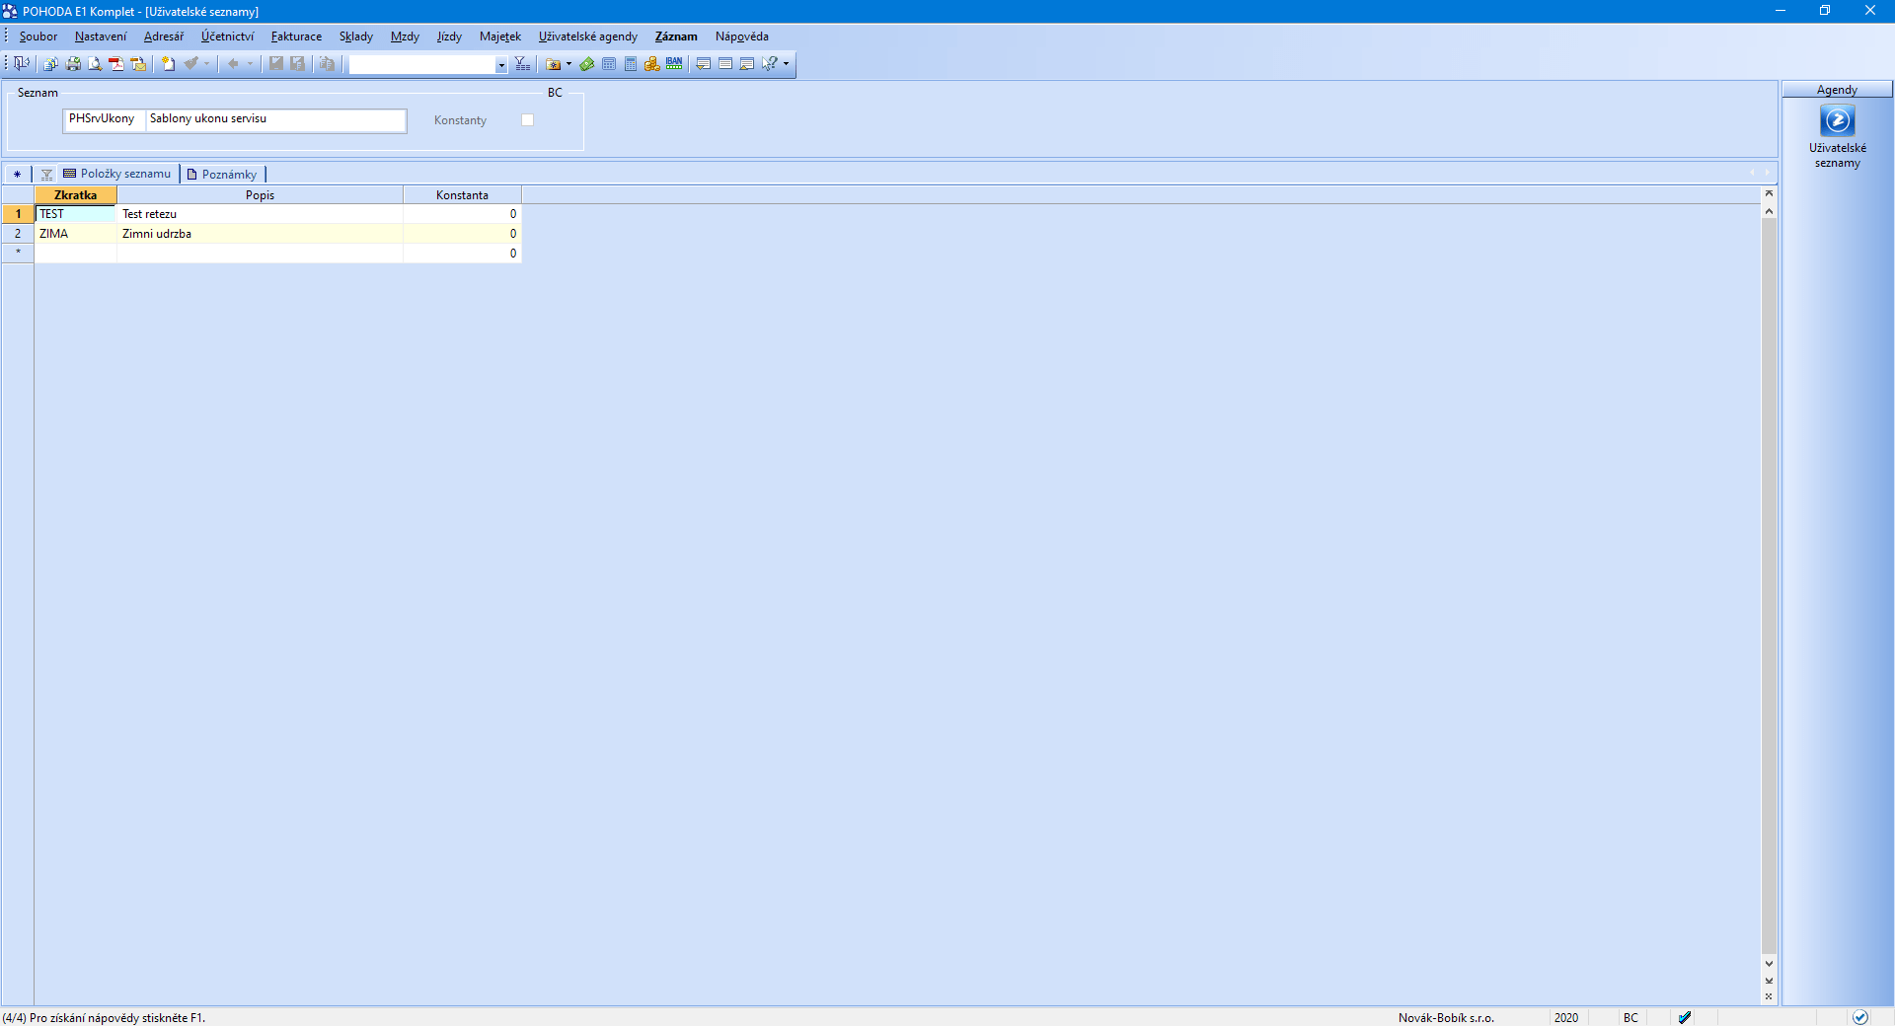The width and height of the screenshot is (1895, 1026).
Task: Click the advanced filter funnel icon
Action: pyautogui.click(x=523, y=63)
